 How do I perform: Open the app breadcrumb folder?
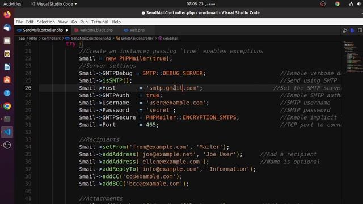(x=22, y=39)
